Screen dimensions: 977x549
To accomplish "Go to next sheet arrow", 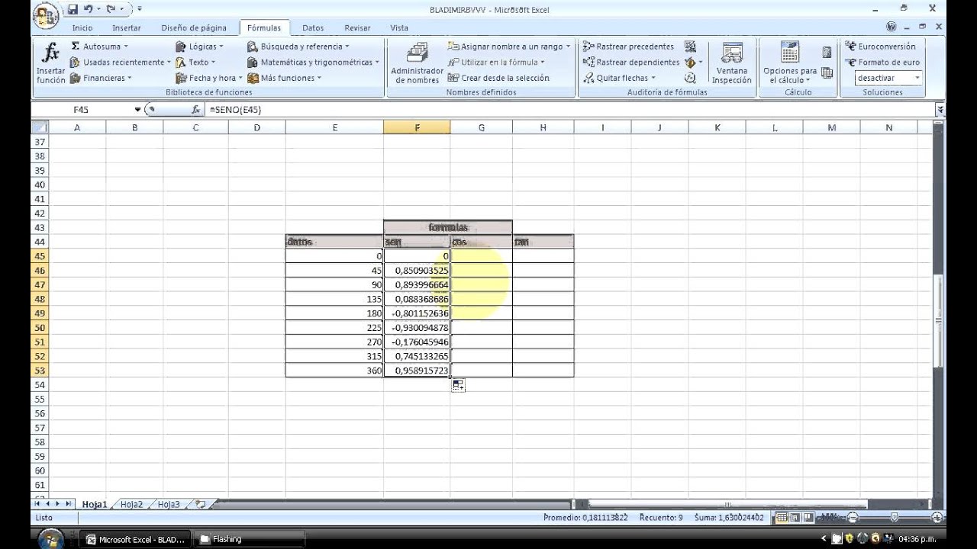I will coord(58,504).
